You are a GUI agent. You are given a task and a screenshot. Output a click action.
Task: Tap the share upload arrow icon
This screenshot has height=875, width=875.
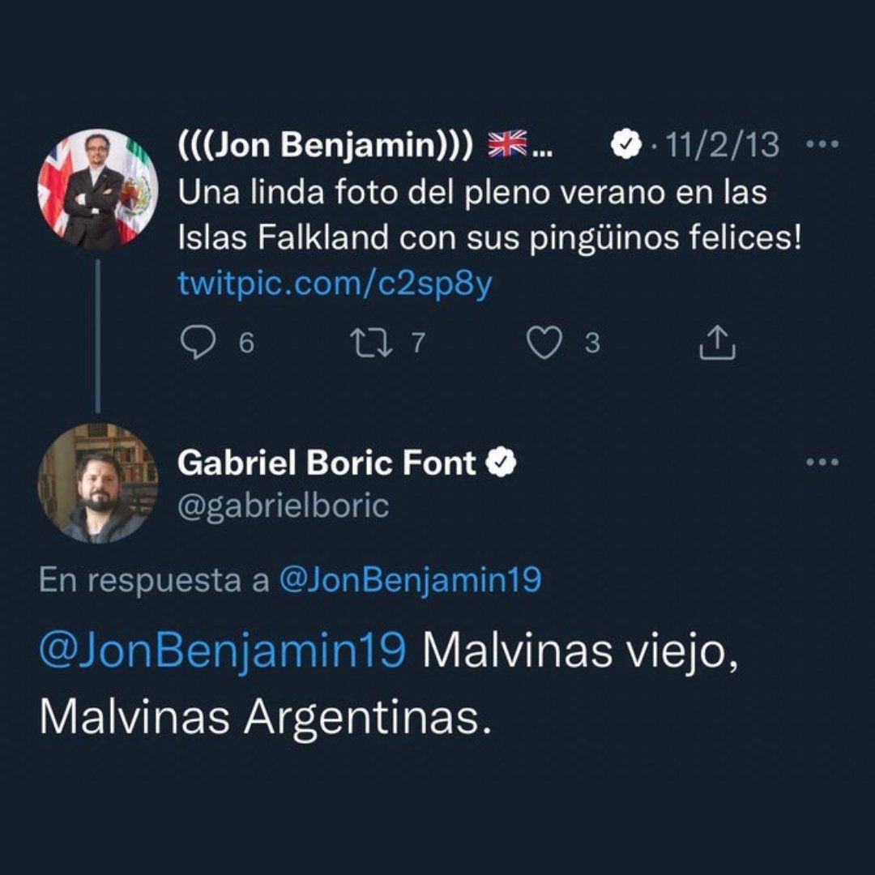click(717, 344)
